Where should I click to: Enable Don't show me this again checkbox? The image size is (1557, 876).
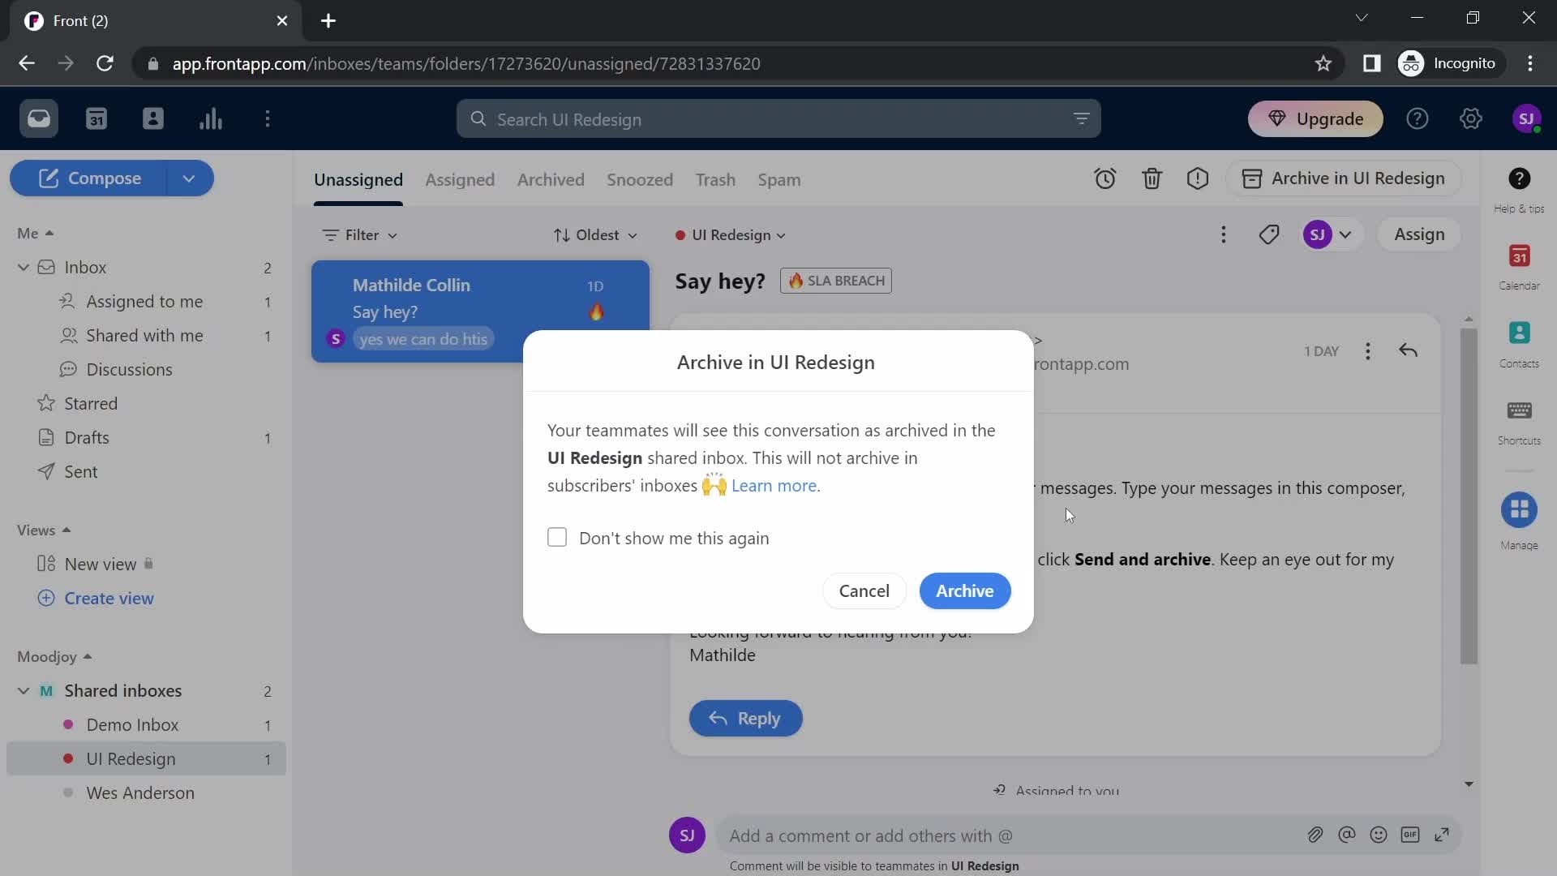(x=558, y=537)
